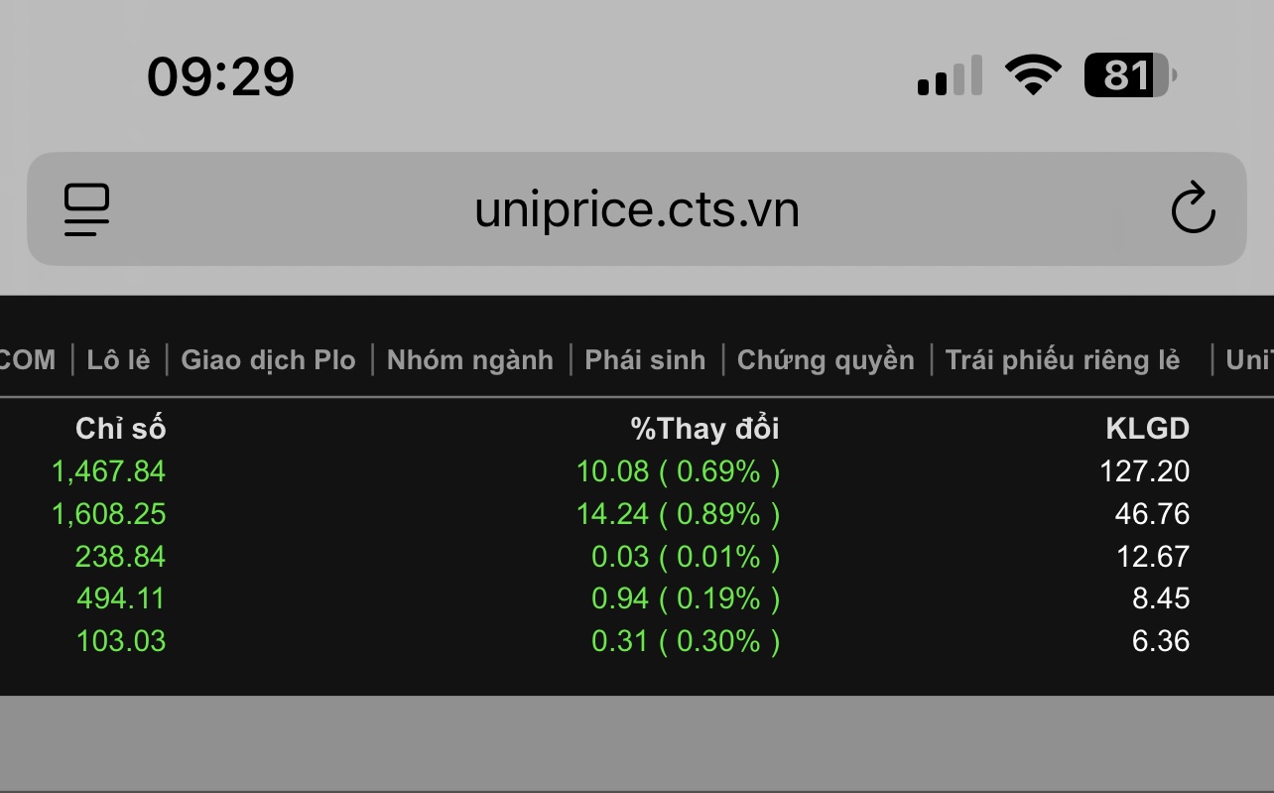The height and width of the screenshot is (793, 1274).
Task: Select the 1,467.84 index value
Action: (x=108, y=471)
